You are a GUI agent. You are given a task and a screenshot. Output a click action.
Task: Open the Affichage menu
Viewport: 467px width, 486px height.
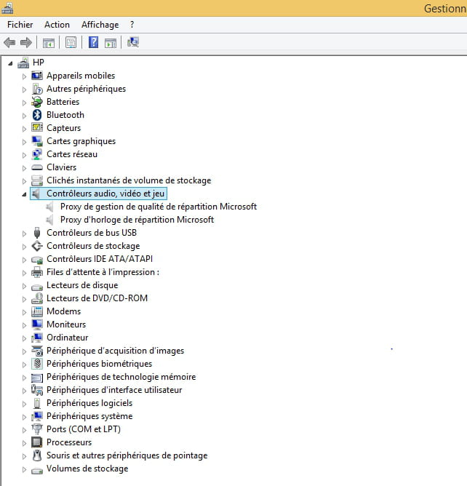pos(100,25)
